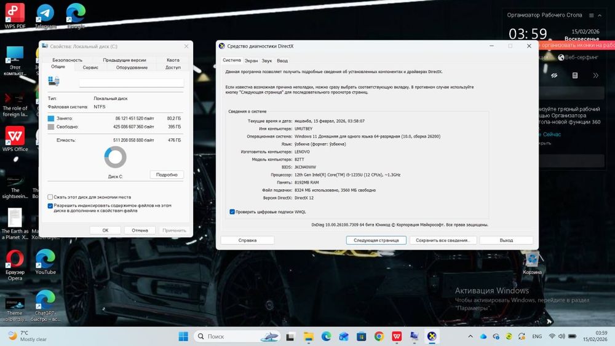Click Сохранить все сведения button
The height and width of the screenshot is (346, 615).
tap(443, 240)
